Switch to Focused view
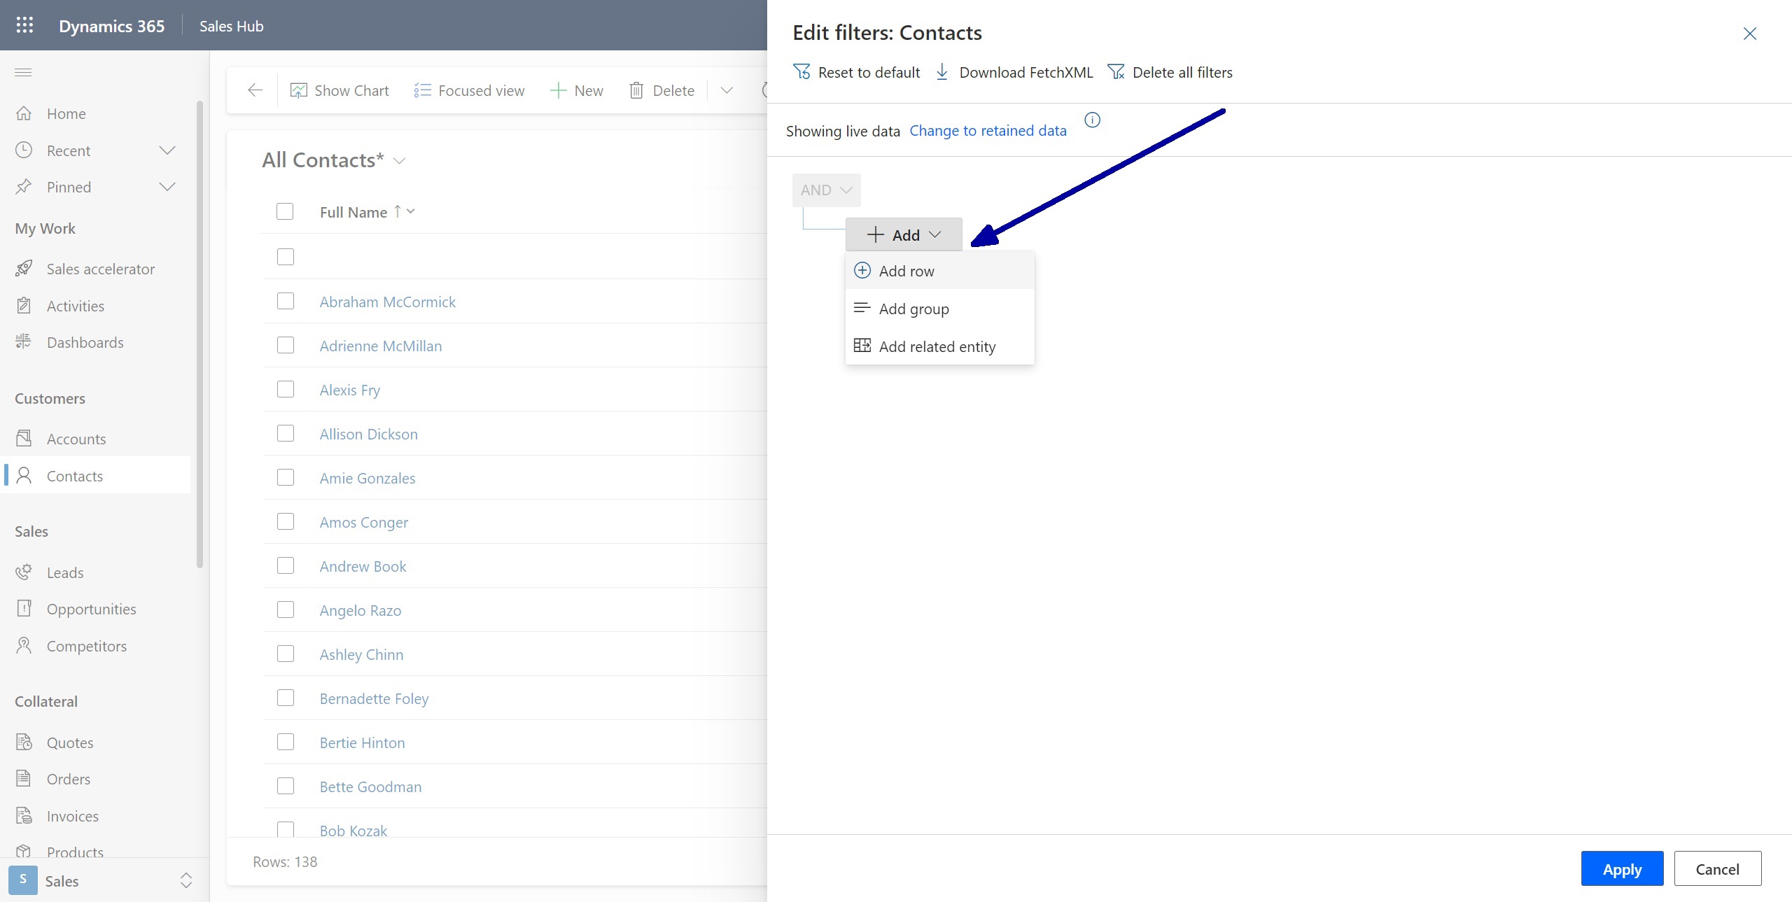The height and width of the screenshot is (902, 1792). click(469, 90)
